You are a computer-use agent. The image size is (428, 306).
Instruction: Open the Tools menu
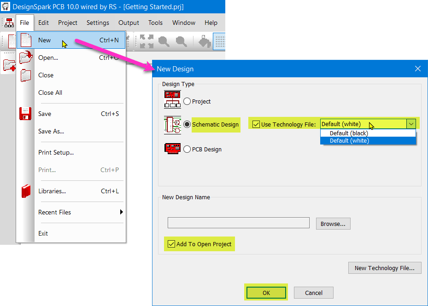click(155, 23)
